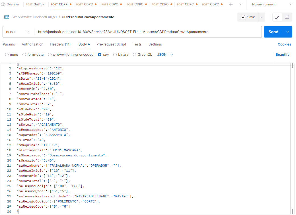Image resolution: width=296 pixels, height=215 pixels.
Task: Open the comments icon
Action: pos(287,17)
